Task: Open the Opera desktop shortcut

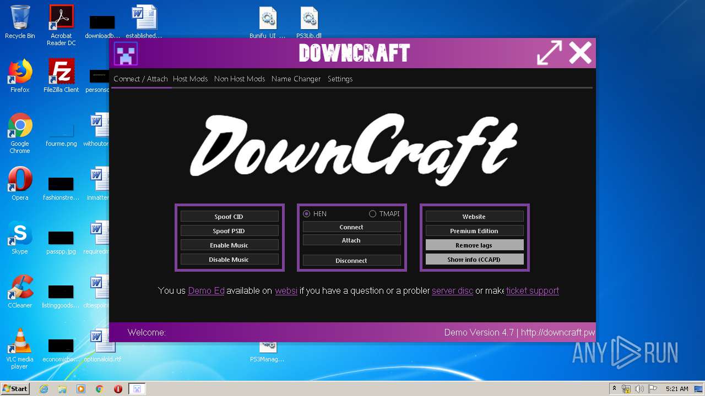Action: (x=20, y=184)
